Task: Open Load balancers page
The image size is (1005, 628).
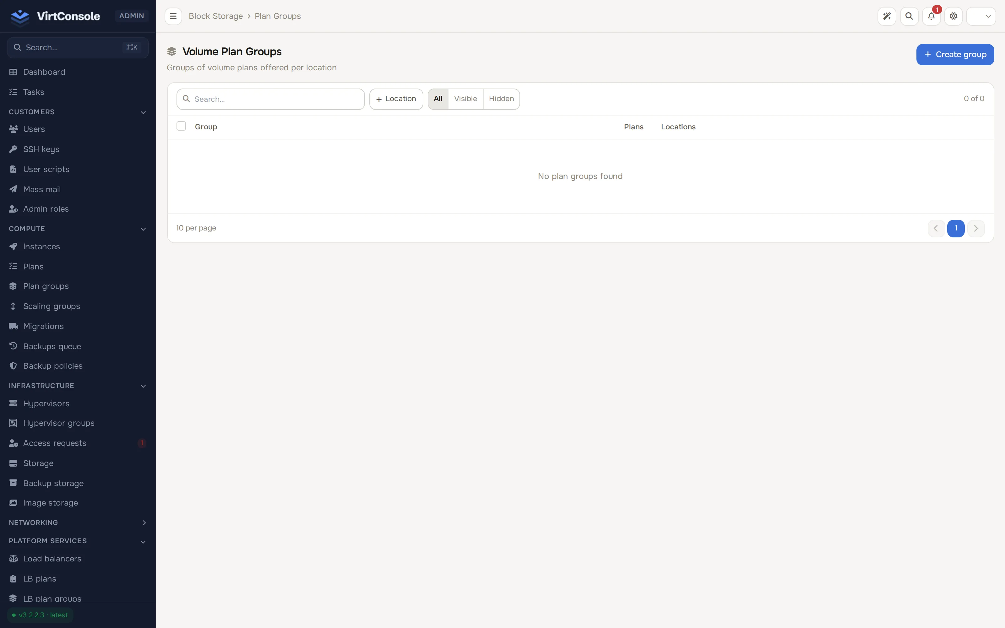Action: (78, 559)
